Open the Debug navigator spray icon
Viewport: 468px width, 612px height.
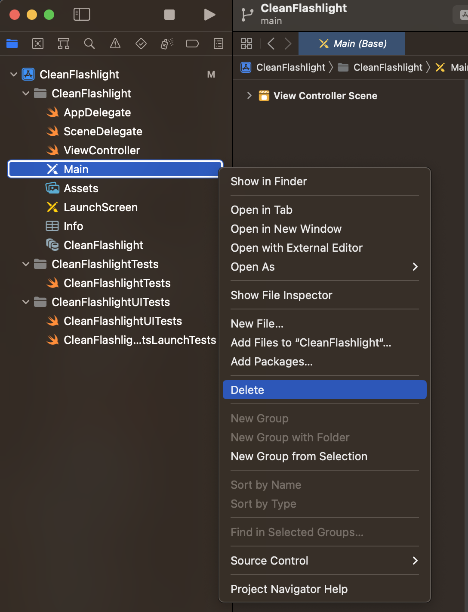(x=167, y=44)
